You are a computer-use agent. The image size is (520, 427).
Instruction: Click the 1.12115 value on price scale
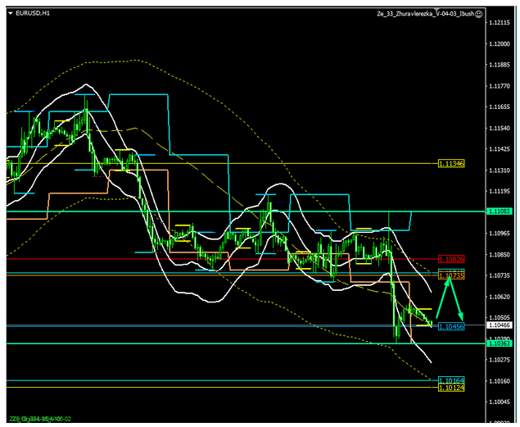tap(501, 23)
